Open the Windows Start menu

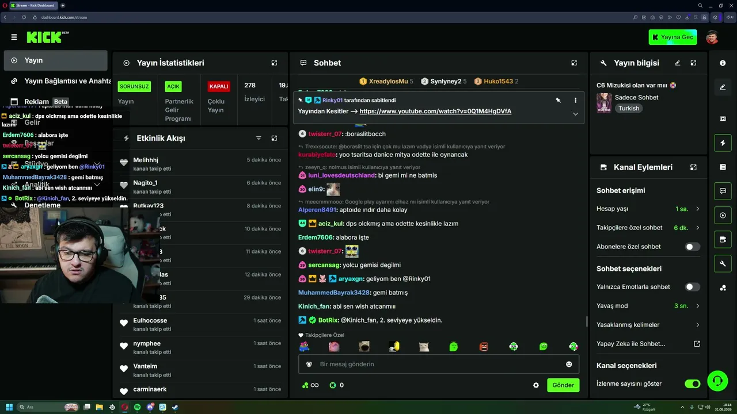tap(9, 407)
